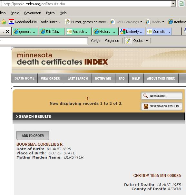Open the Extra menu
The image size is (186, 195).
click(50, 13)
